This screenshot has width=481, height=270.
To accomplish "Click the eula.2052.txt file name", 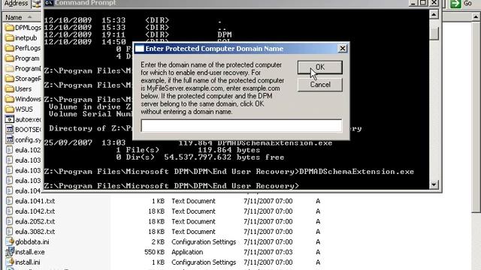I will click(35, 221).
